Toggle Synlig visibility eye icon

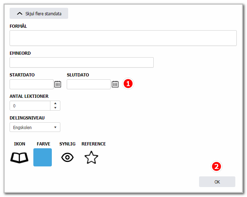67,158
